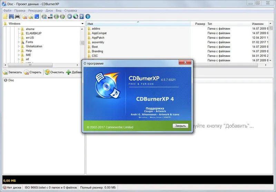The height and width of the screenshot is (192, 276).
Task: Open the Файл menu
Action: 7,11
